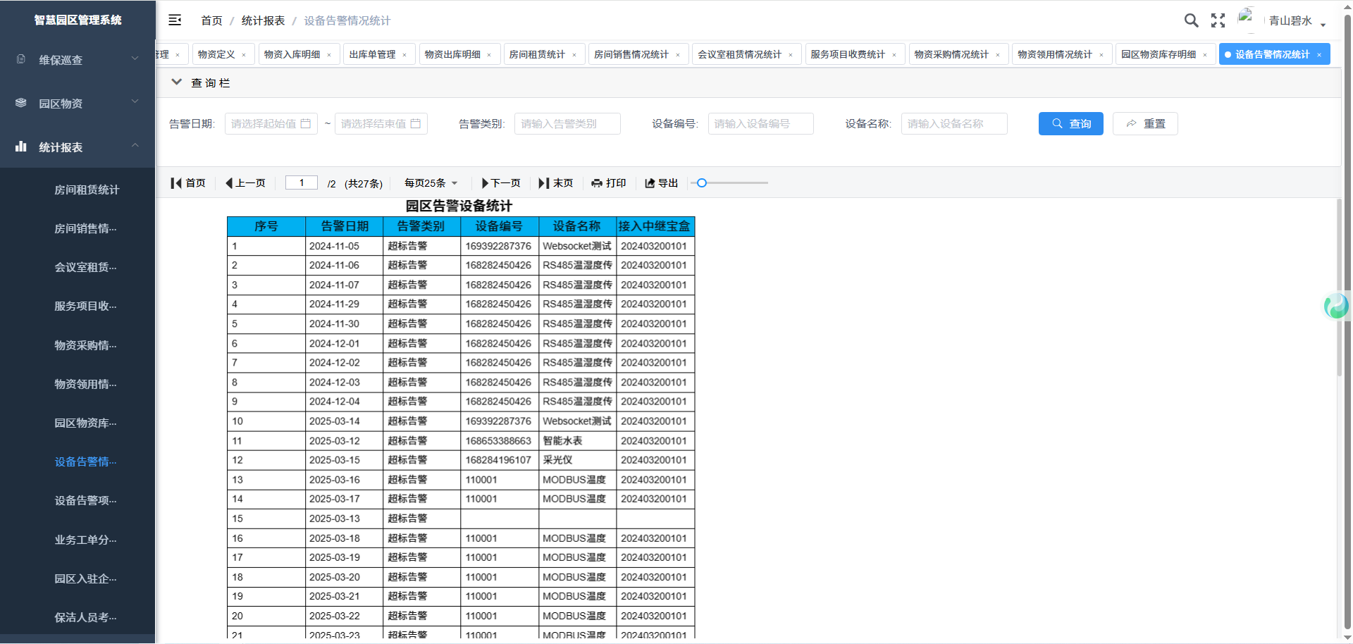Expand the 维保巡查 sidebar menu
The image size is (1353, 644).
tap(78, 60)
